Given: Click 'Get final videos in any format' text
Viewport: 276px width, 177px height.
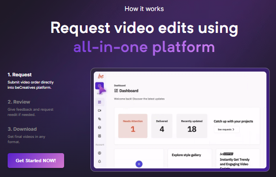Looking at the screenshot, I should (26, 139).
